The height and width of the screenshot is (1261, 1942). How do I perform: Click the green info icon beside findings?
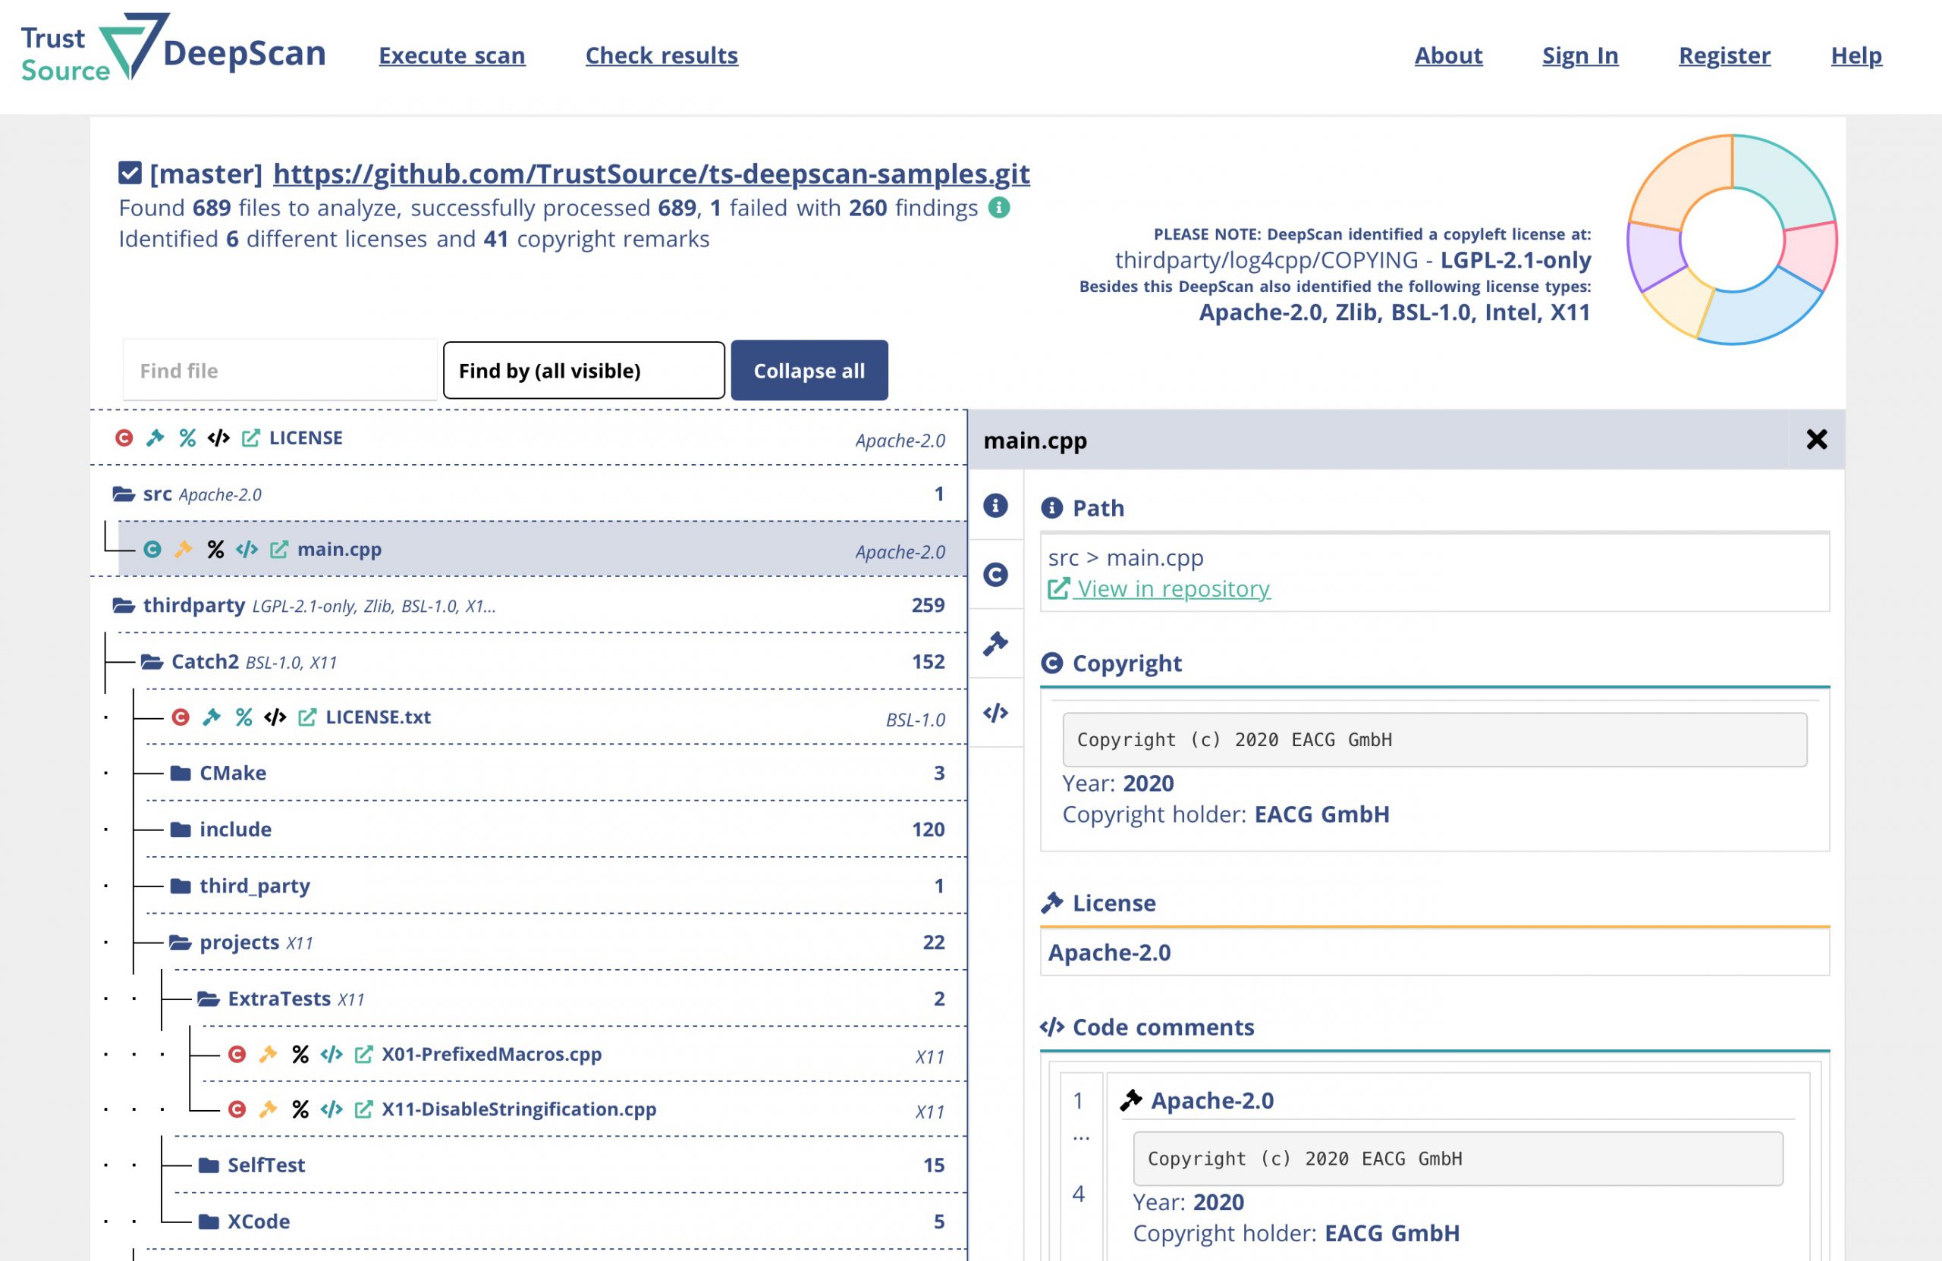[x=1000, y=208]
